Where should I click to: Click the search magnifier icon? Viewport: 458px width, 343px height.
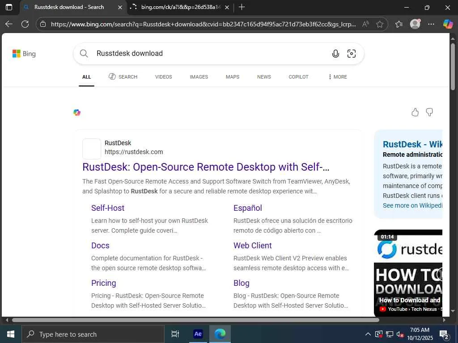[x=84, y=54]
